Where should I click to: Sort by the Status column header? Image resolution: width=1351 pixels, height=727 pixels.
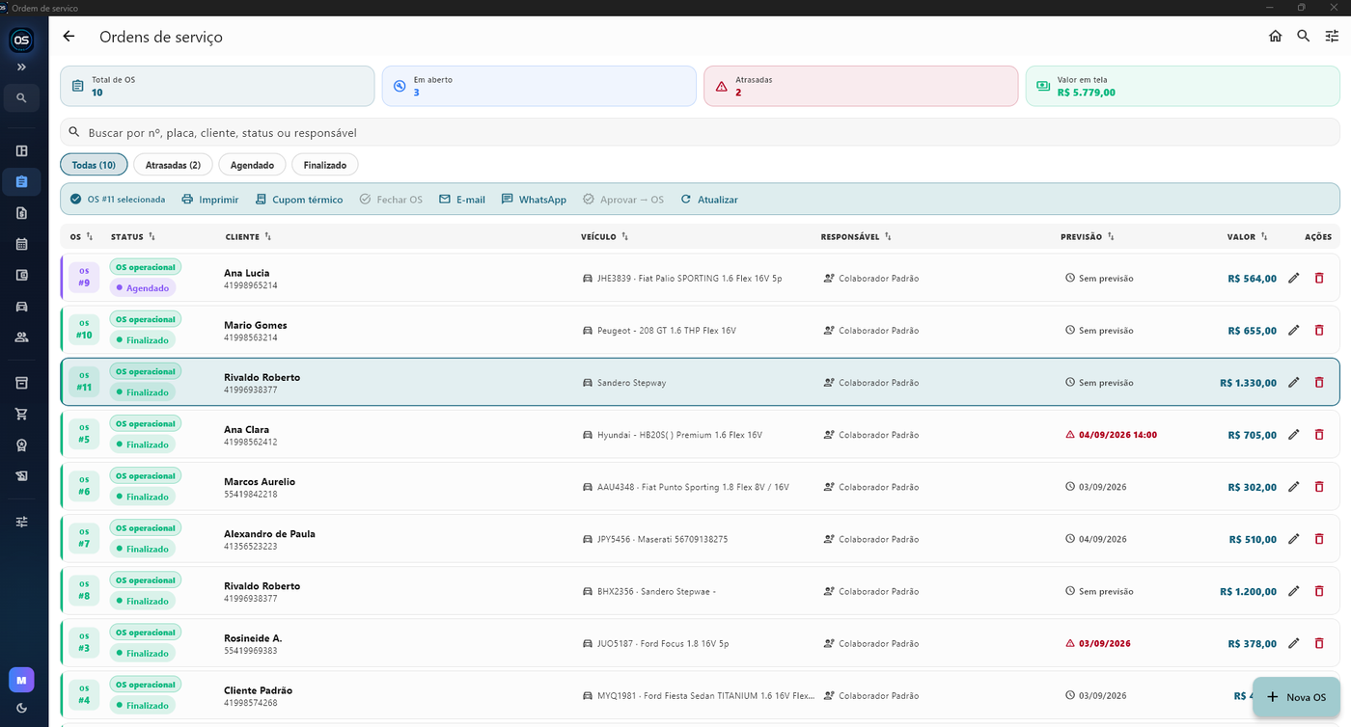(x=133, y=236)
